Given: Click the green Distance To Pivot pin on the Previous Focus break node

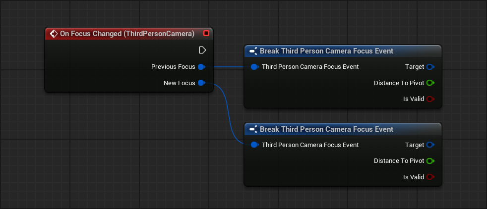Looking at the screenshot, I should (430, 83).
